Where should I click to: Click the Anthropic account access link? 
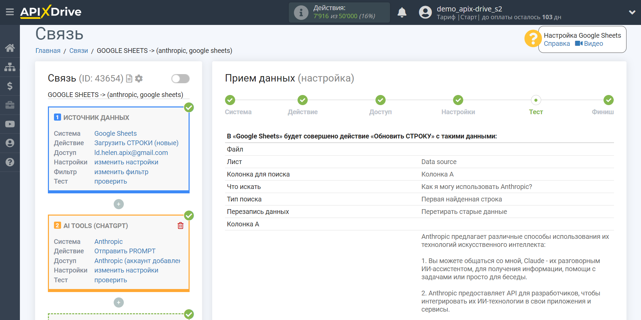(137, 261)
